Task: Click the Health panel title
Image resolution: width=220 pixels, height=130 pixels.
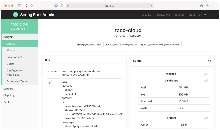Action: tap(137, 61)
